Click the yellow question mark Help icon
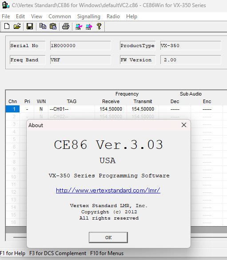 tap(99, 26)
